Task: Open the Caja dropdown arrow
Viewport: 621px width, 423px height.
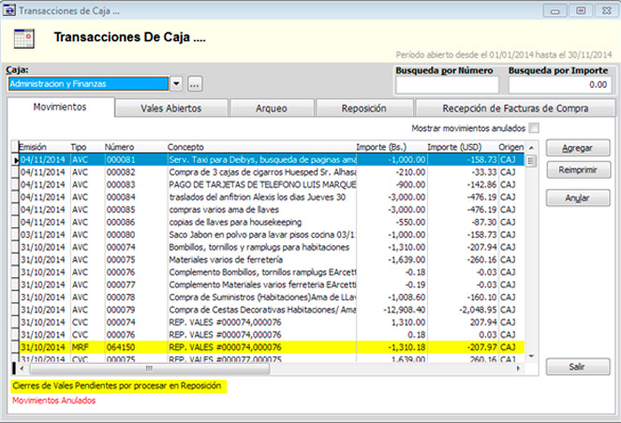Action: point(176,84)
